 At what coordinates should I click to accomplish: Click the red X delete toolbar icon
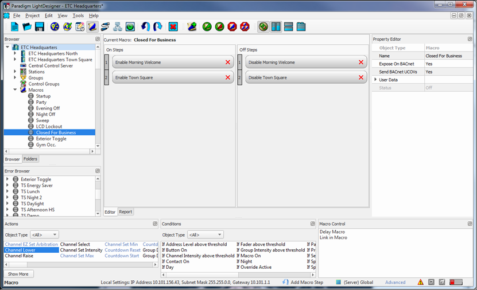tap(173, 27)
